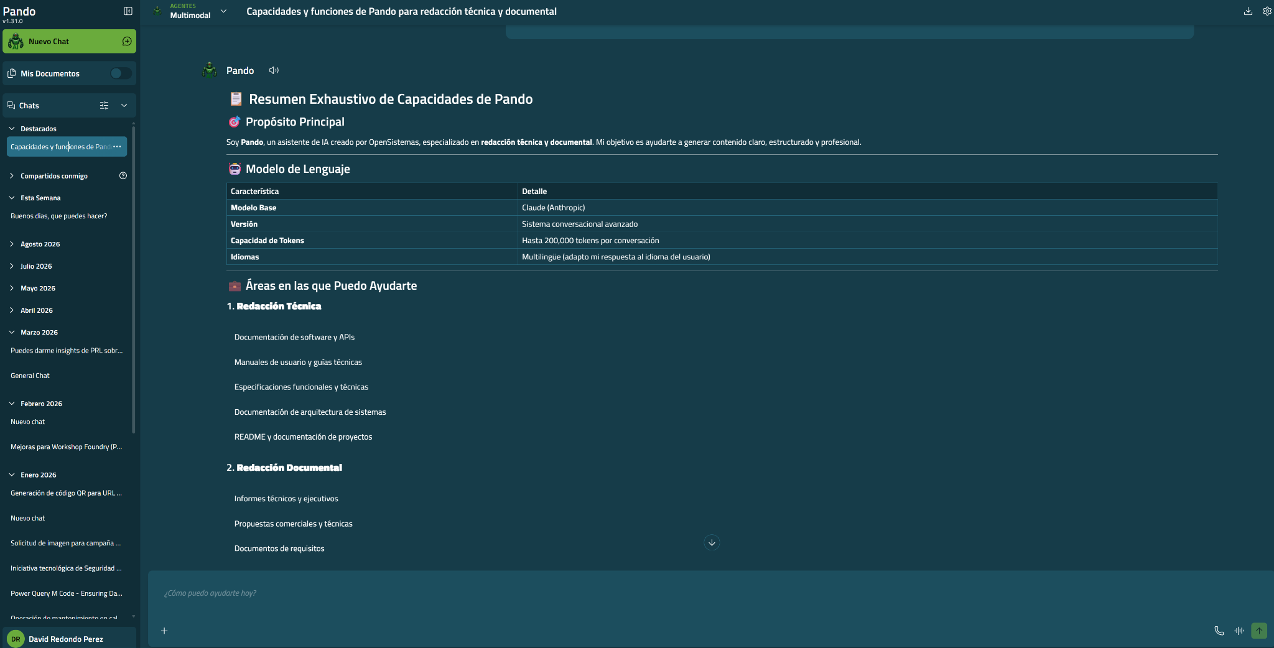The image size is (1274, 648).
Task: Expand the Mayo 2026 group
Action: click(x=12, y=289)
